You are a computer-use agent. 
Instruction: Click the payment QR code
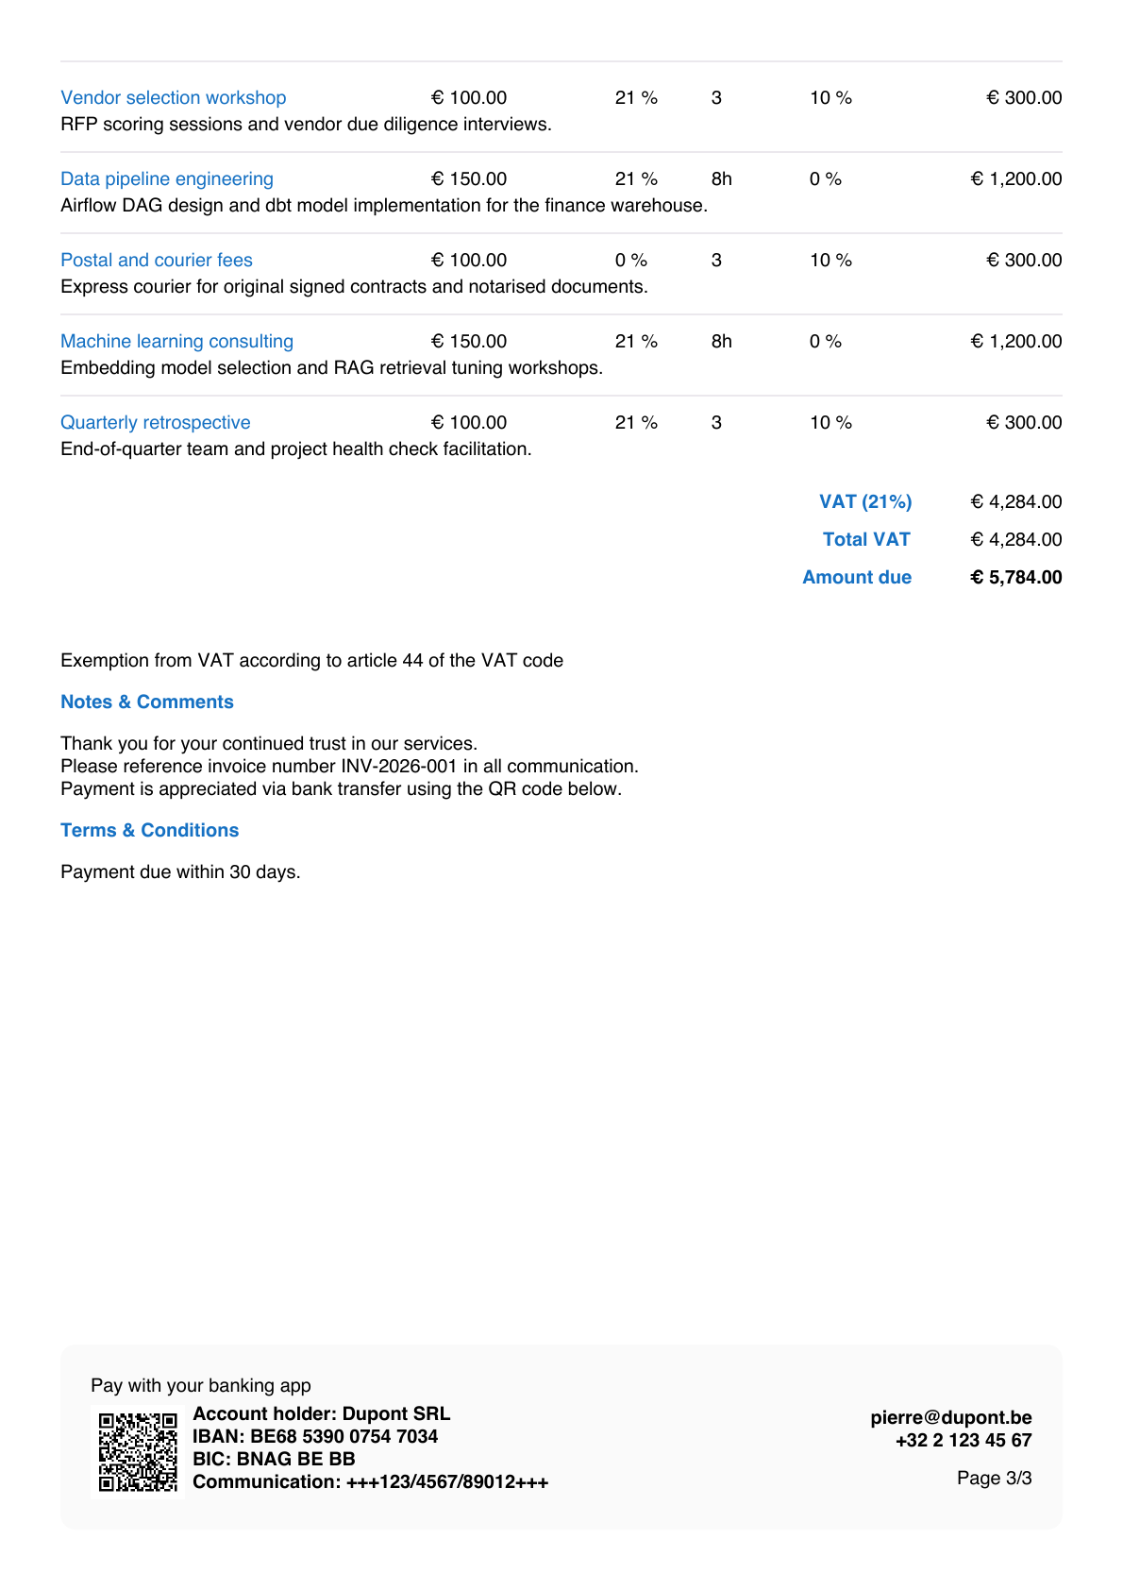pyautogui.click(x=138, y=1451)
